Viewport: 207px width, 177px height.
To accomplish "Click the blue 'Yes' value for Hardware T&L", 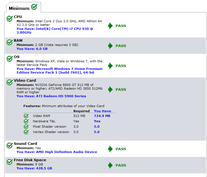I will [97, 121].
